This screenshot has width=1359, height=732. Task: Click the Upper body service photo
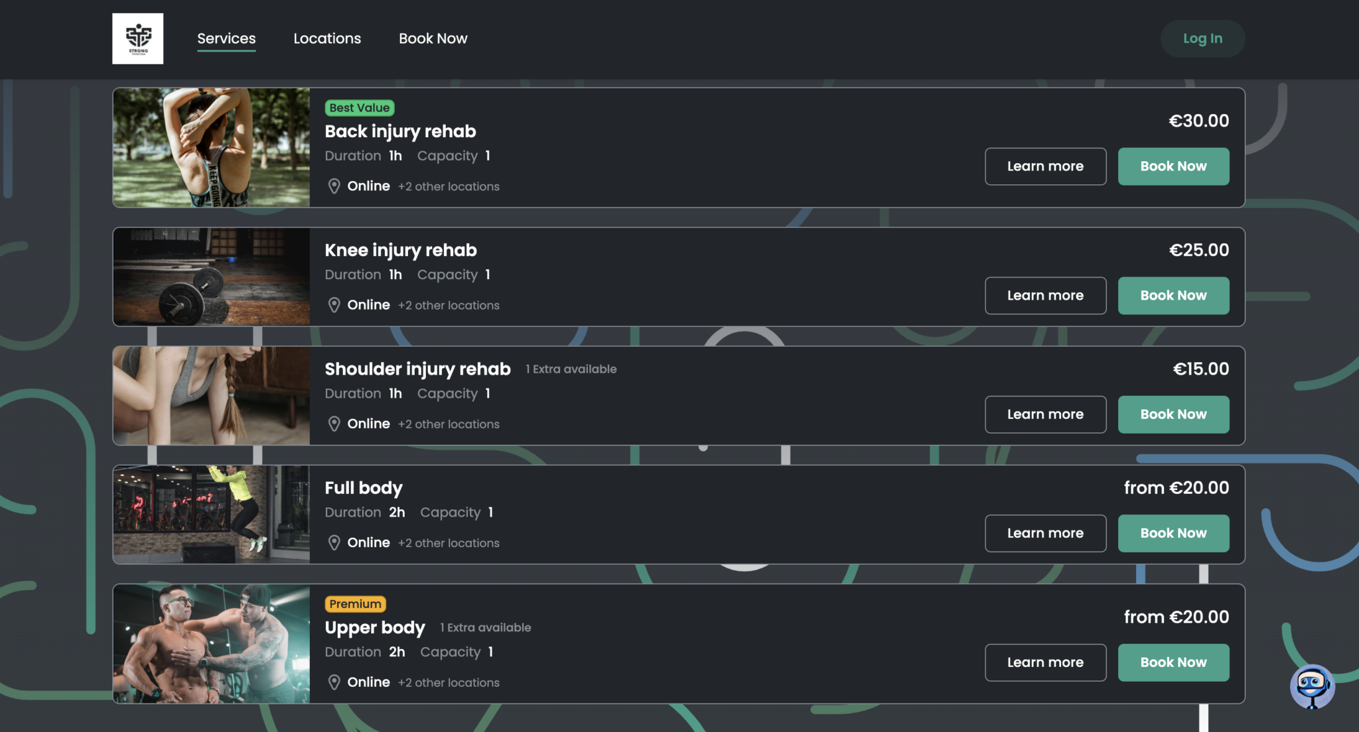211,644
